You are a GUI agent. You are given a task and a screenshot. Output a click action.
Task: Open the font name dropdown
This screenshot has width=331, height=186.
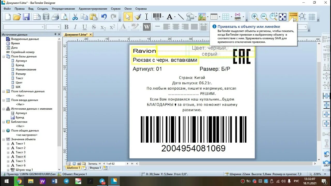click(x=43, y=27)
